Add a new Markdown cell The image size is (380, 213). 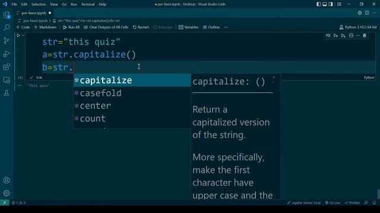[x=45, y=27]
